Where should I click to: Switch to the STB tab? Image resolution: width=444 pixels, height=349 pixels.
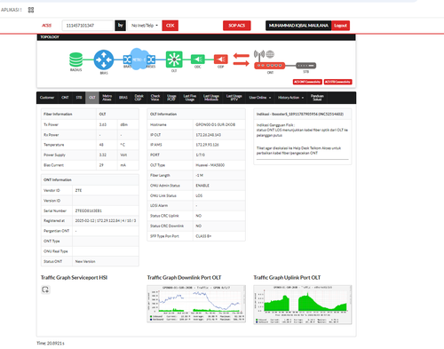pos(79,98)
